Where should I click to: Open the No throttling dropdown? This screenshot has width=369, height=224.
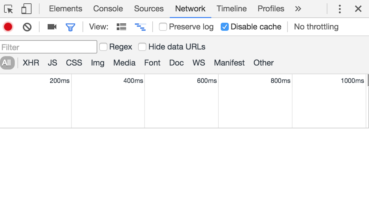[x=316, y=27]
